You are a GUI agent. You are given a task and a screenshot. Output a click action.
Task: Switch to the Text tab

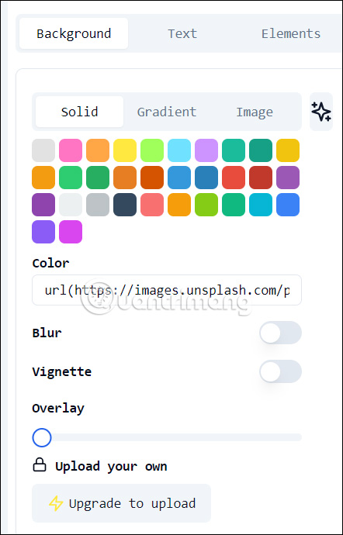click(x=182, y=33)
